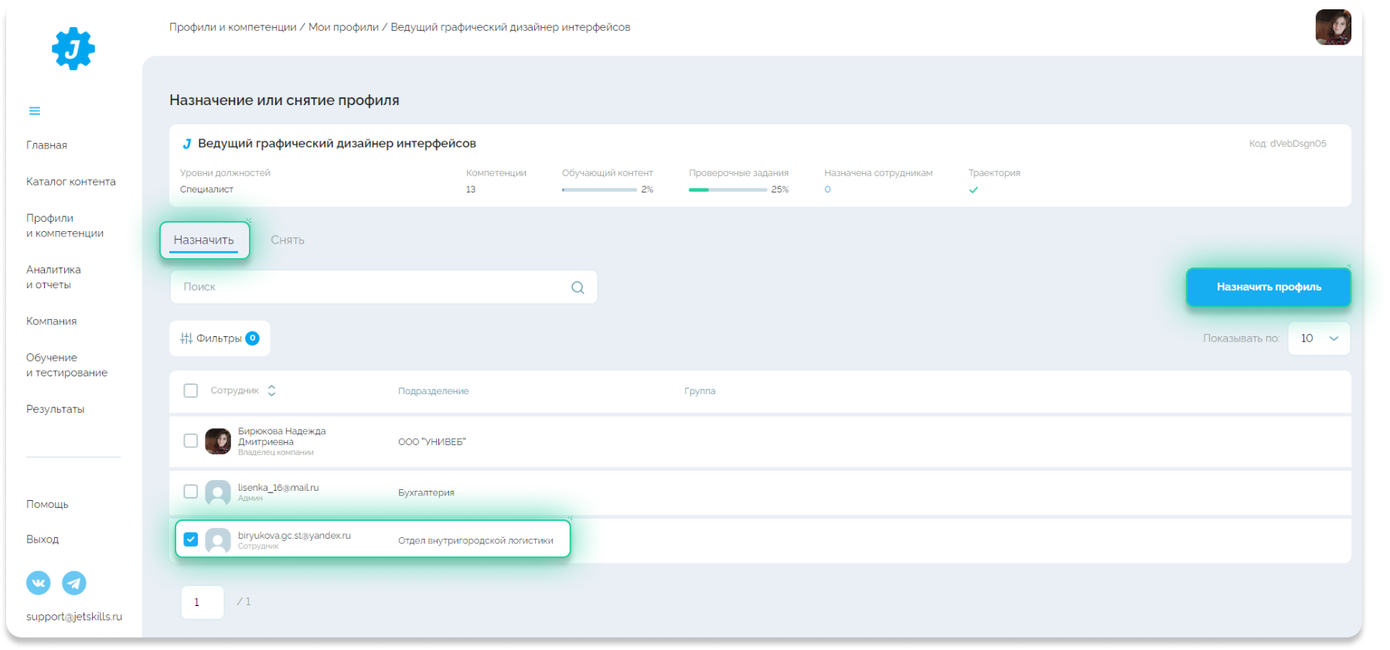1390x650 pixels.
Task: Open Аналитика и отчеты in sidebar
Action: point(53,277)
